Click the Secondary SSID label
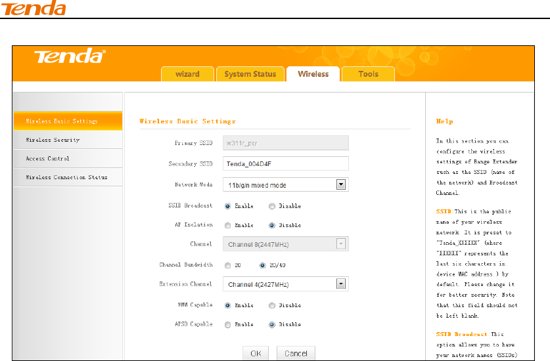Image resolution: width=550 pixels, height=361 pixels. click(191, 163)
